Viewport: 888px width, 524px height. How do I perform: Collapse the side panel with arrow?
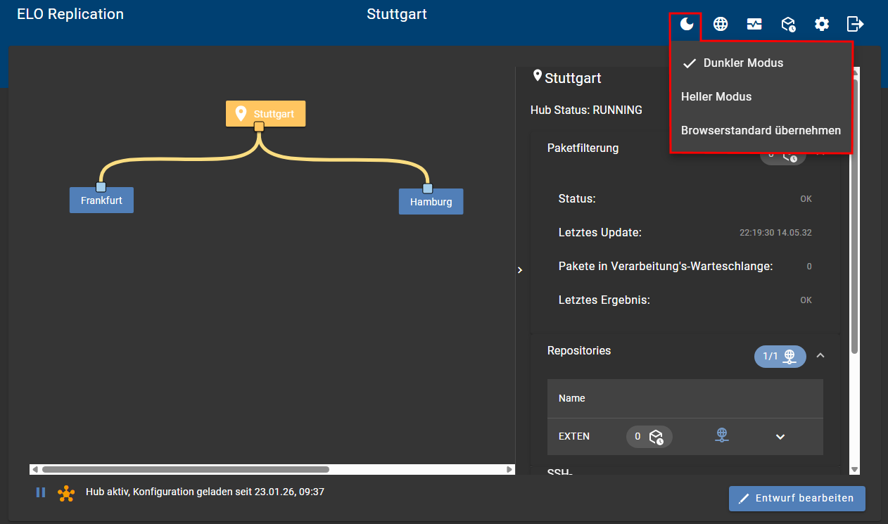coord(520,270)
